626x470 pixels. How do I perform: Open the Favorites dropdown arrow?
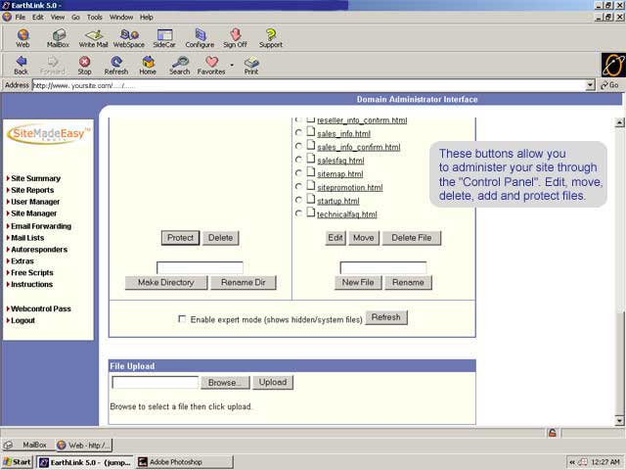pyautogui.click(x=232, y=66)
